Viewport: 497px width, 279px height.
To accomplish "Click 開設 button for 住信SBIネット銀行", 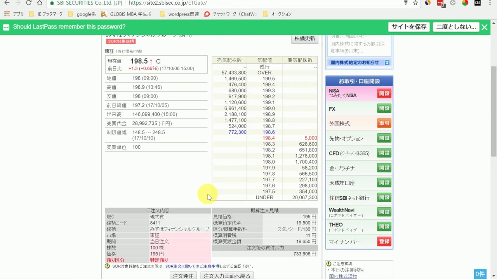I will pyautogui.click(x=384, y=197).
